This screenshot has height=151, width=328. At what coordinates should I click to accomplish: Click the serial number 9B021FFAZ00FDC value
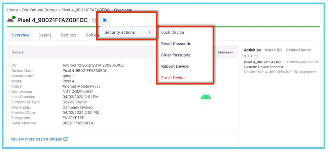click(x=78, y=123)
